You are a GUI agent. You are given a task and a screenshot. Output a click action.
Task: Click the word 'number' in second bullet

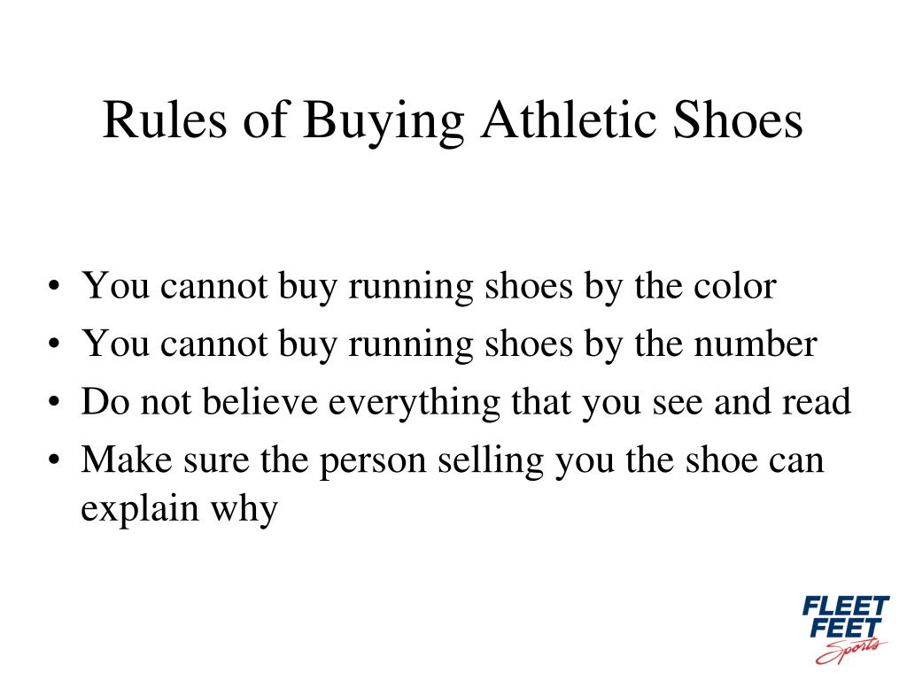[756, 344]
